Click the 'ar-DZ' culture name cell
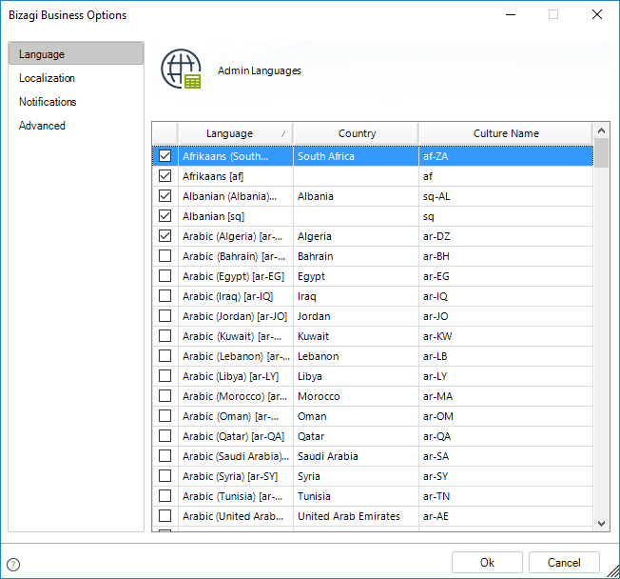 506,236
